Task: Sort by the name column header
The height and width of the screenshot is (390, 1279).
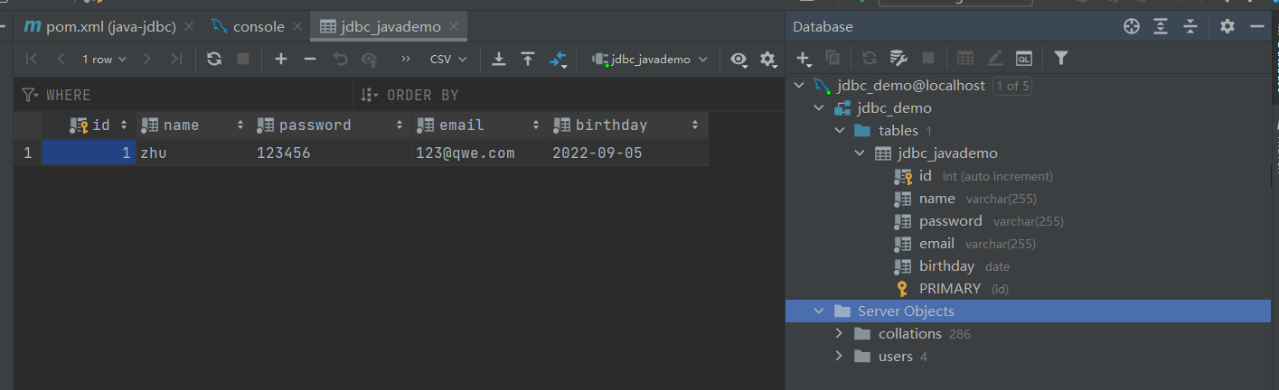Action: (193, 125)
